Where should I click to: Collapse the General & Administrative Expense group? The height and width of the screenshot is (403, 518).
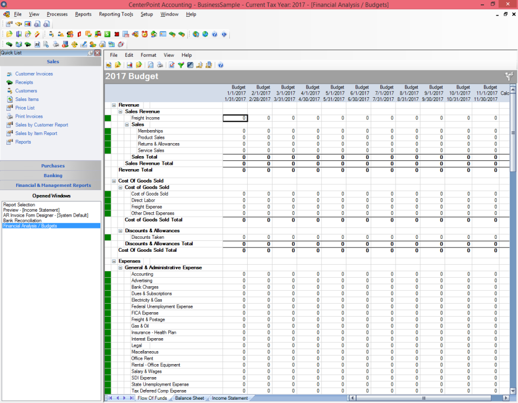120,267
